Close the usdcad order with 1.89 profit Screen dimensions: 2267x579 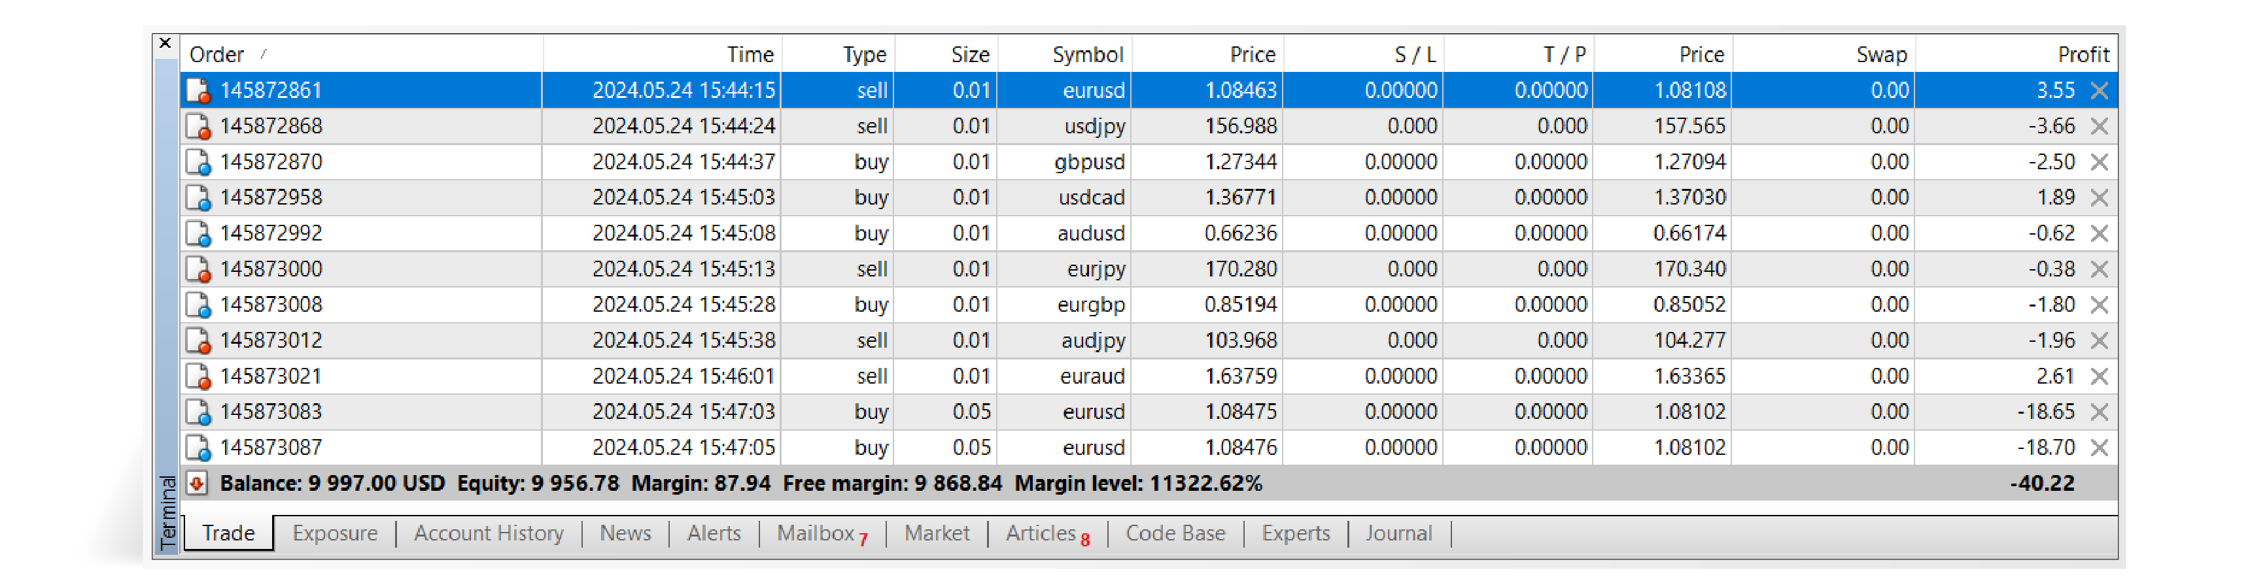point(2099,198)
